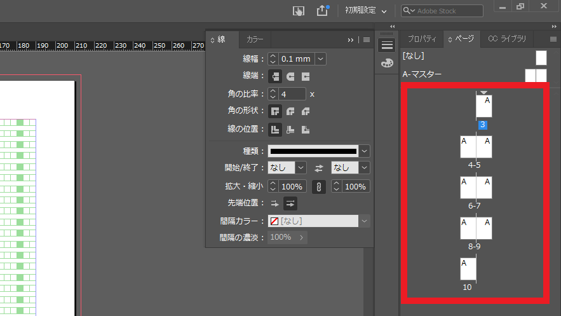561x316 pixels.
Task: Restore down the application window
Action: 520,6
